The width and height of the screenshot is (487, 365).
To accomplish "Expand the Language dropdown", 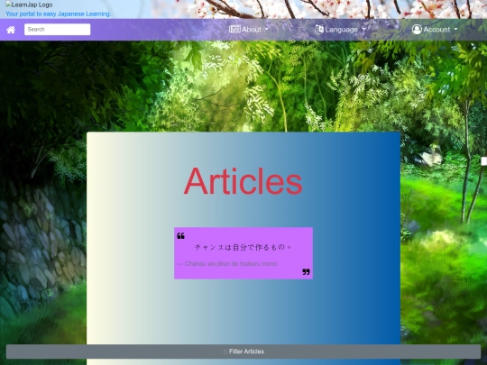I will pos(340,30).
